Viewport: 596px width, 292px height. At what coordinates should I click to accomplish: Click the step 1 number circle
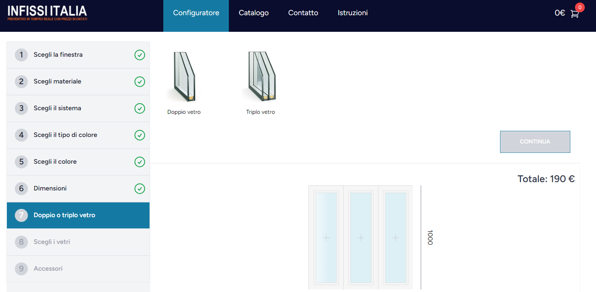point(21,55)
